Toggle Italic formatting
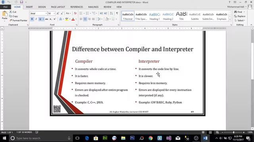Image resolution: width=254 pixels, height=142 pixels. [x=36, y=19]
